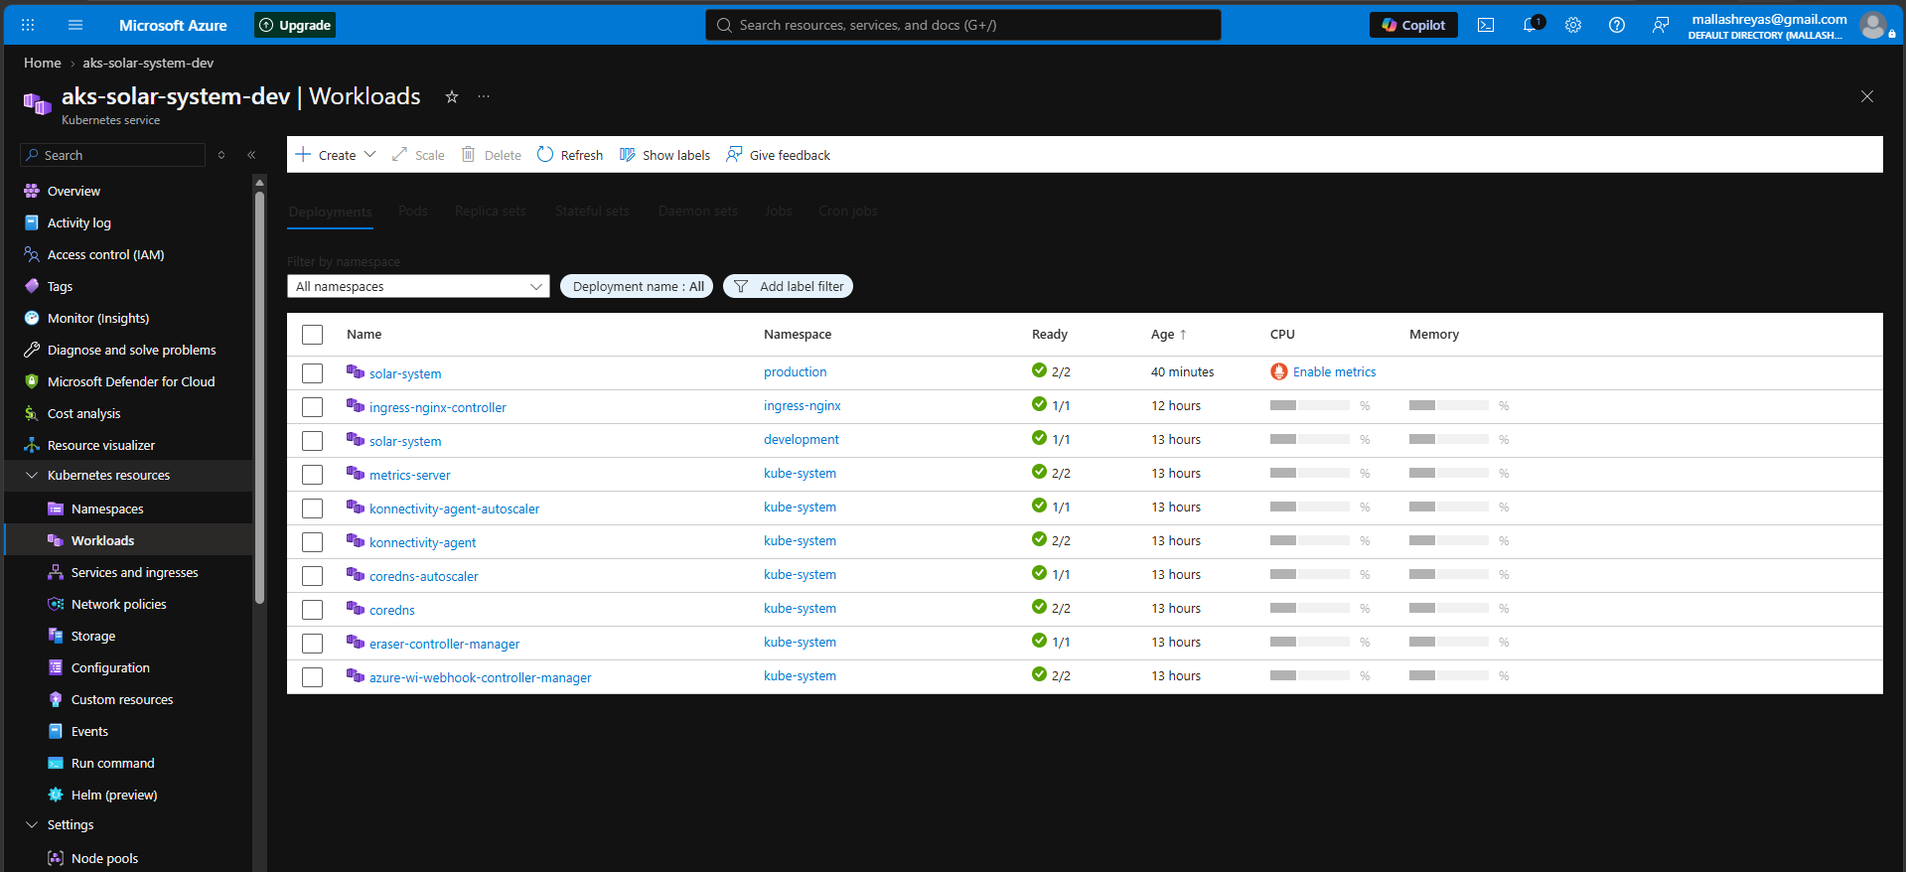Viewport: 1906px width, 872px height.
Task: Tick the checkbox for the coredns deployment
Action: pyautogui.click(x=313, y=610)
